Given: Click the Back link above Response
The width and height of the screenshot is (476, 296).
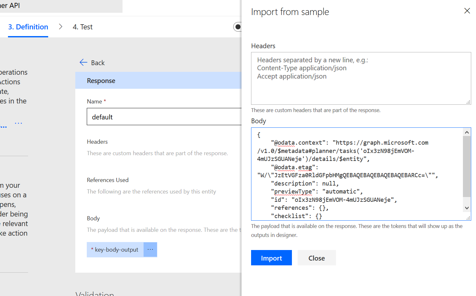Looking at the screenshot, I should (98, 63).
